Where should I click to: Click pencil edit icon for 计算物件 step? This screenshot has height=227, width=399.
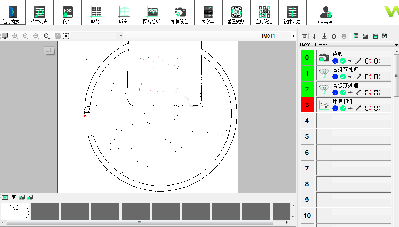(358, 109)
